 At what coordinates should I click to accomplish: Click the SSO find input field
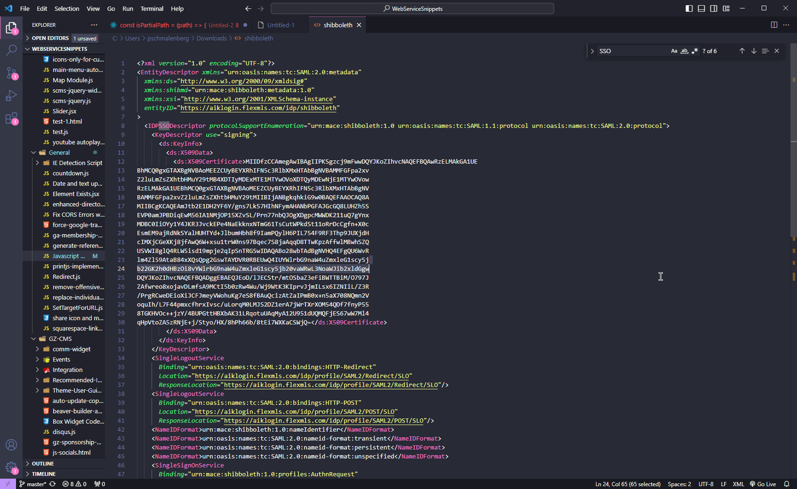click(631, 51)
